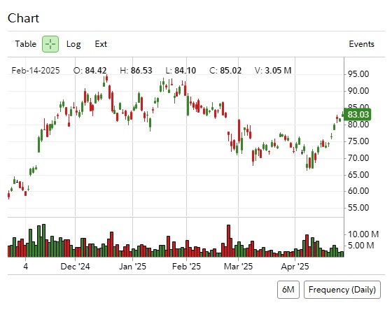The width and height of the screenshot is (392, 310).
Task: Click the 83.03 current price label
Action: tap(358, 115)
